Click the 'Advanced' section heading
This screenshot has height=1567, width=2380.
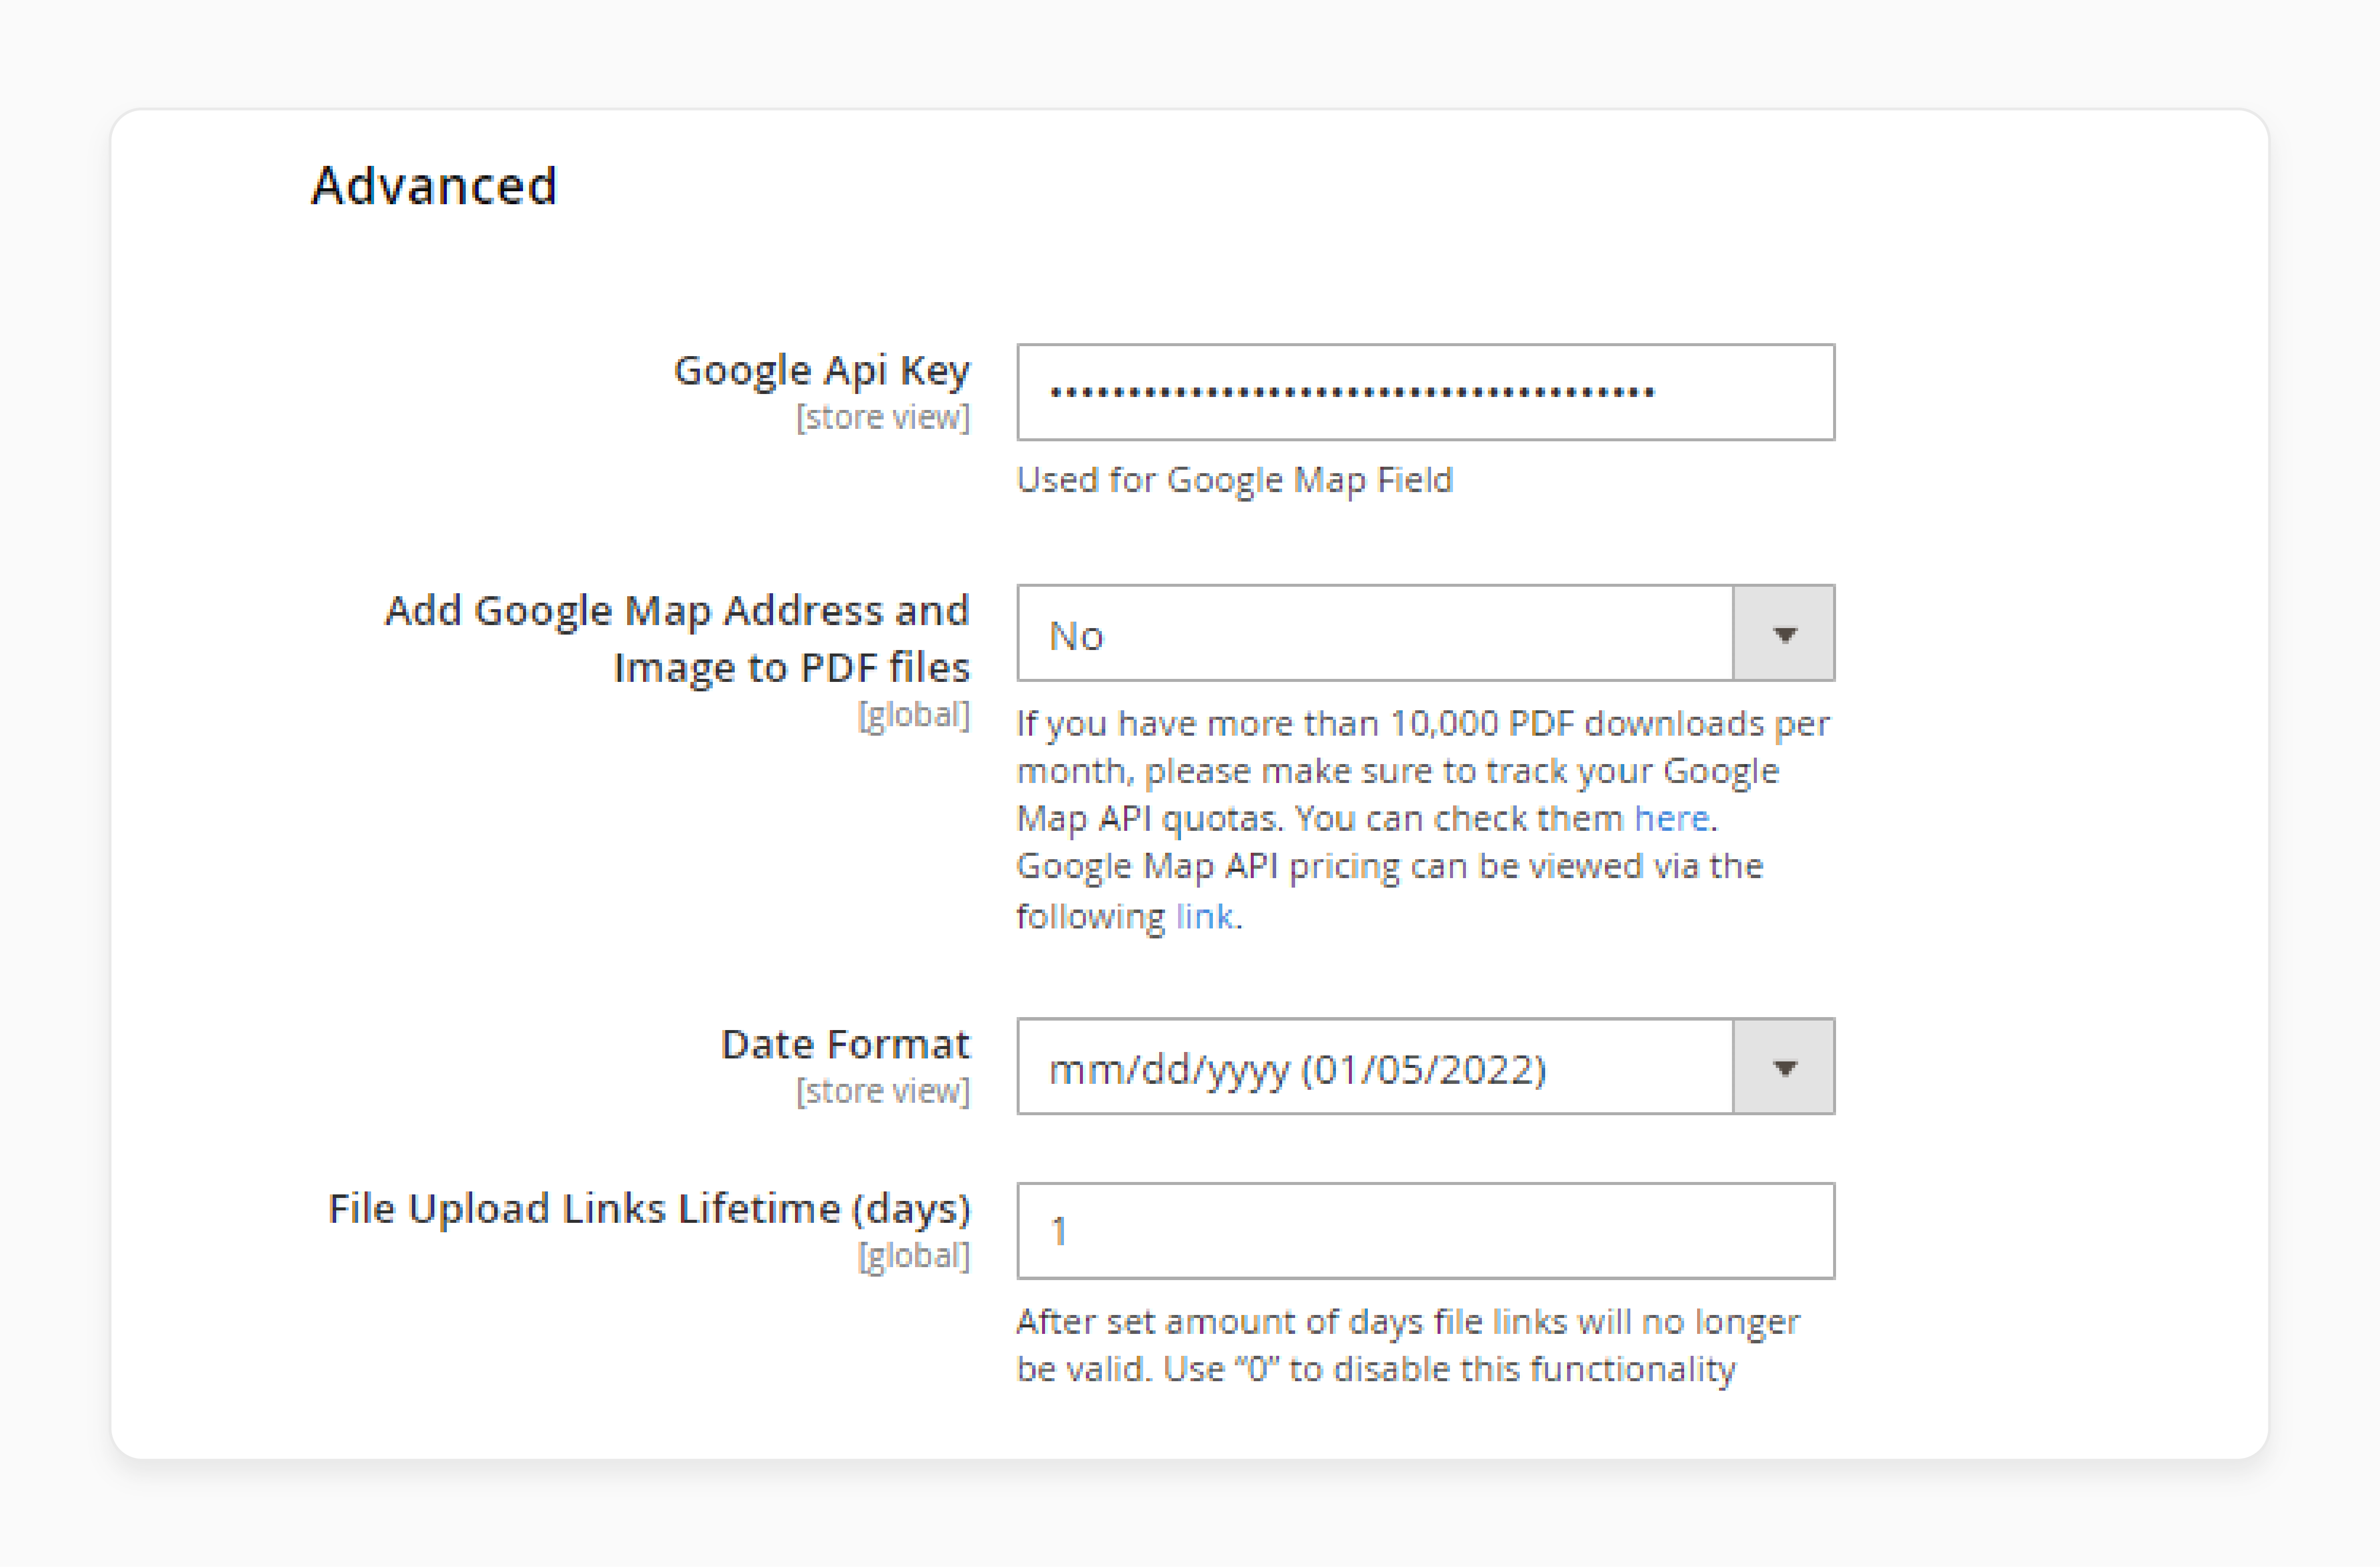click(434, 186)
